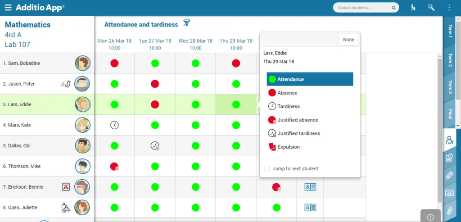The width and height of the screenshot is (461, 222).
Task: Switch to the Final tab
Action: tap(450, 114)
